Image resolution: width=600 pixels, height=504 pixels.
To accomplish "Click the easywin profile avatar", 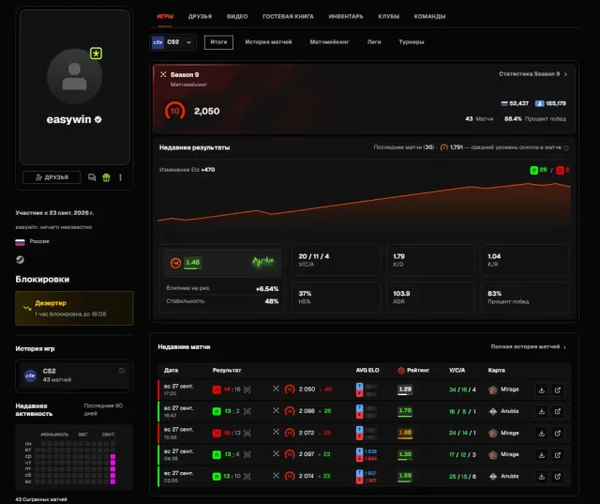I will coord(75,76).
